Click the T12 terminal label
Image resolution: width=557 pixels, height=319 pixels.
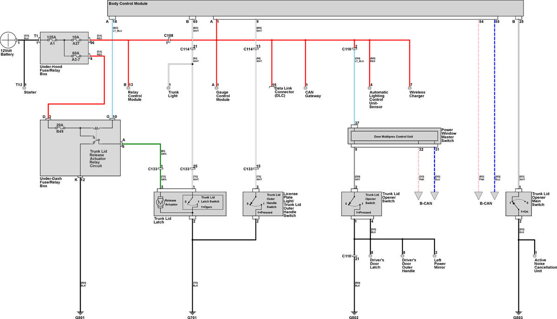pos(19,84)
